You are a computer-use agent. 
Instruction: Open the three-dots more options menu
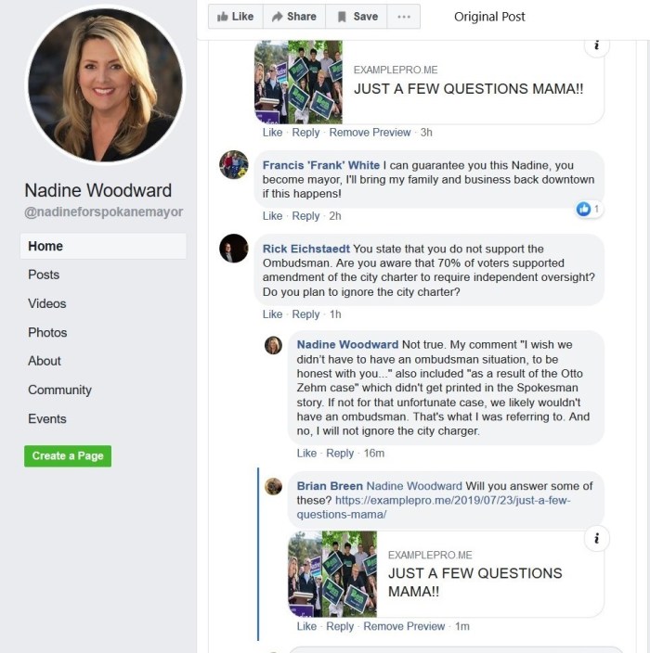(x=404, y=17)
